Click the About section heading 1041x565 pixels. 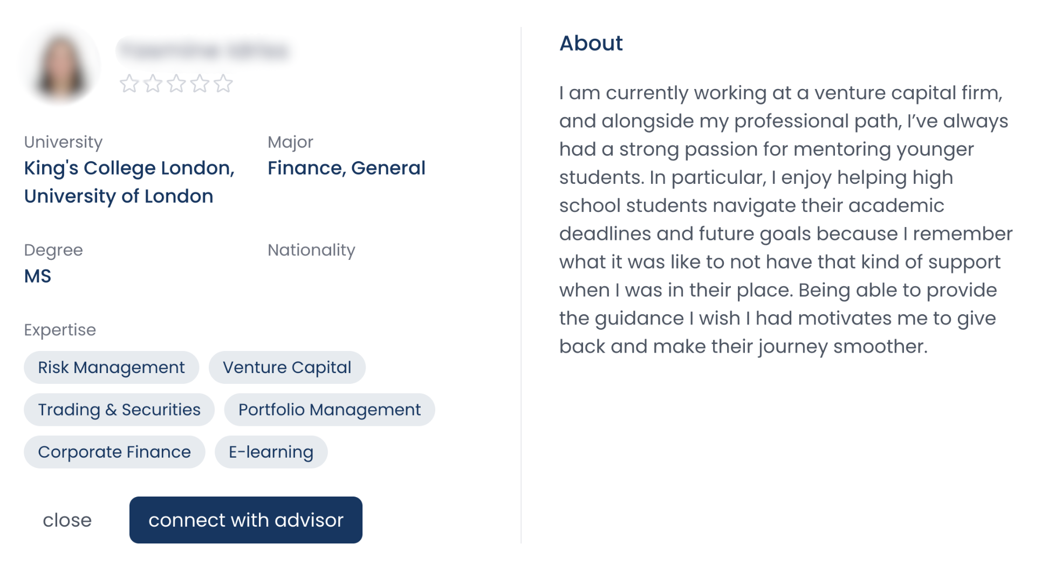tap(591, 43)
